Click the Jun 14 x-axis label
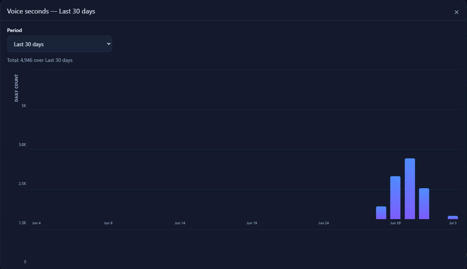This screenshot has height=269, width=467. (180, 223)
